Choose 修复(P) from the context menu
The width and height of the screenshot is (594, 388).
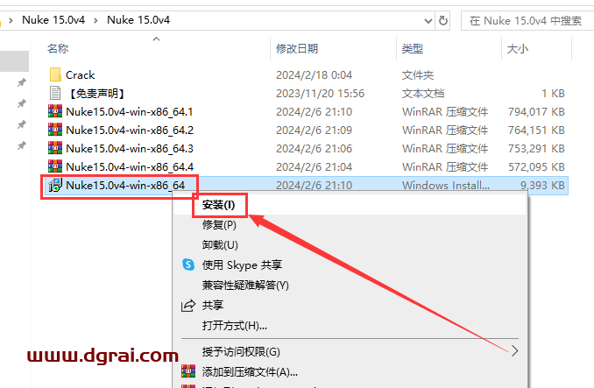[219, 225]
